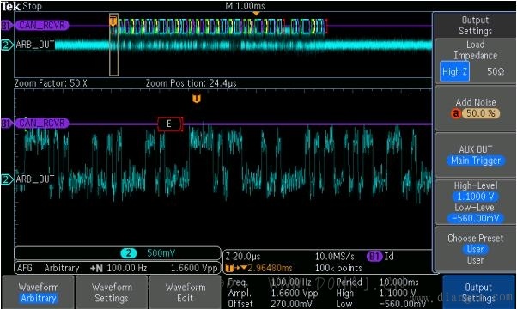Click the AFG Arbitrary readout label
The height and width of the screenshot is (309, 517).
click(x=48, y=268)
